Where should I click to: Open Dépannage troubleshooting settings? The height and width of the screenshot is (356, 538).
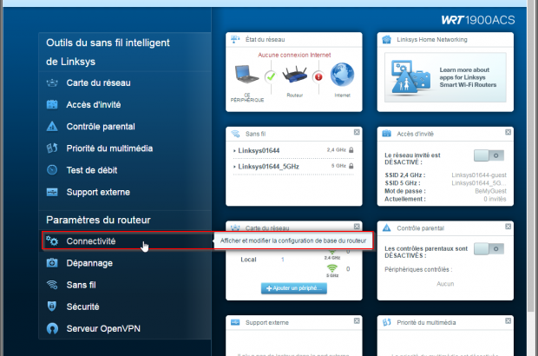click(x=89, y=263)
